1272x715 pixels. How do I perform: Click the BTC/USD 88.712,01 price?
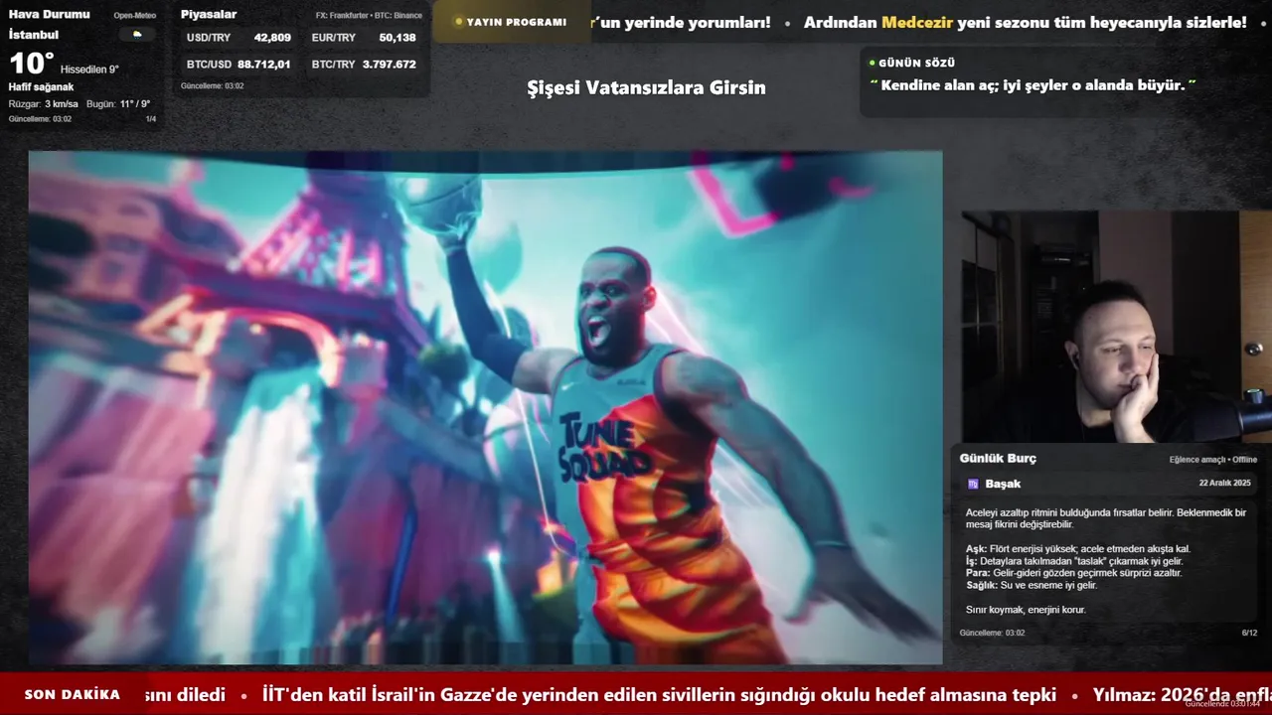[238, 65]
